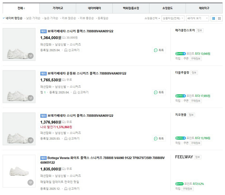
Task: Open 톡톡 chat for 지오앤몰 listing
Action: coord(159,139)
